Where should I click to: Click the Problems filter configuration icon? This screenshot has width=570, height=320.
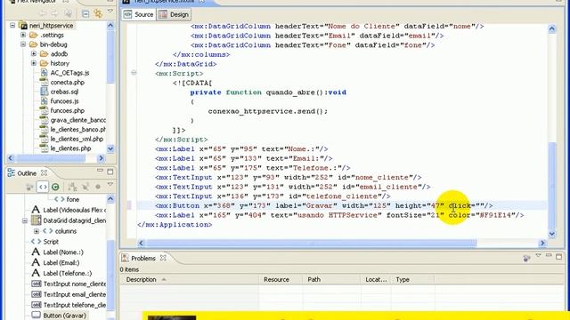pyautogui.click(x=526, y=258)
